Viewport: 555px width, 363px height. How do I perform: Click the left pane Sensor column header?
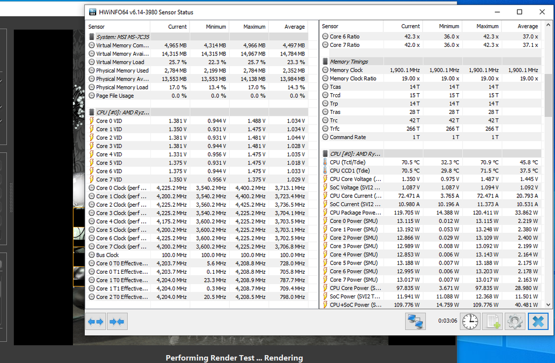(118, 27)
